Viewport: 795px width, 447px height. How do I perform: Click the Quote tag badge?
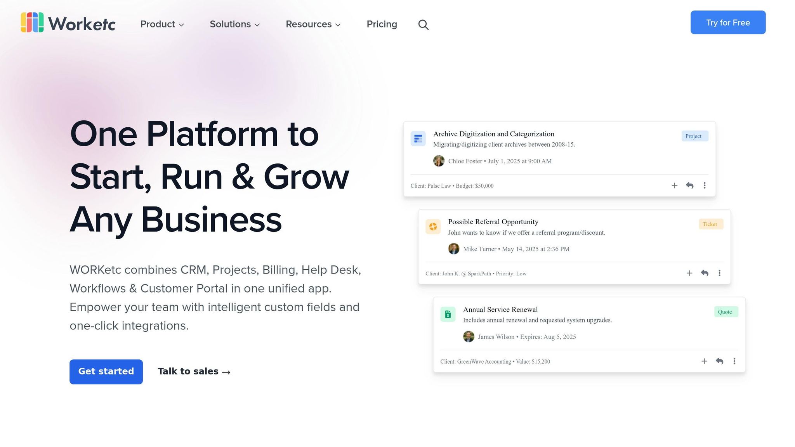pyautogui.click(x=726, y=312)
